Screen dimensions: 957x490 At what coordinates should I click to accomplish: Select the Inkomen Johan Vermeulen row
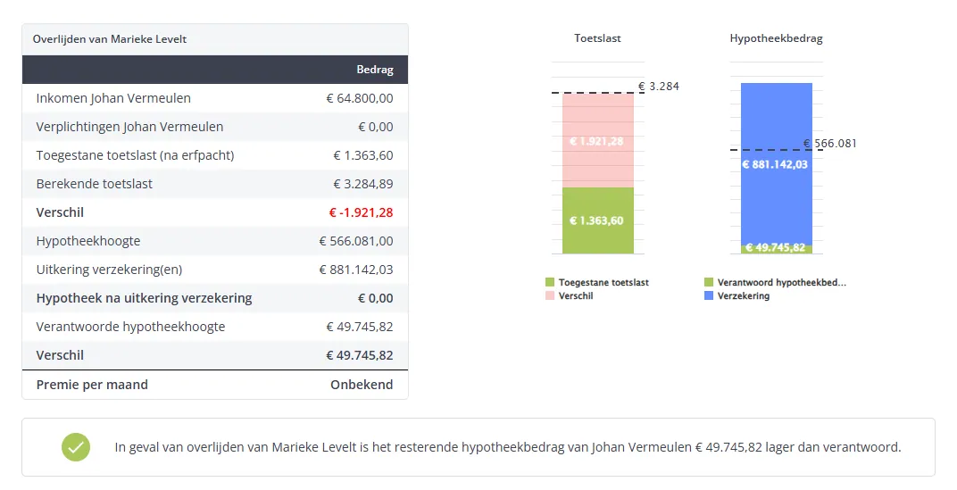[x=215, y=98]
